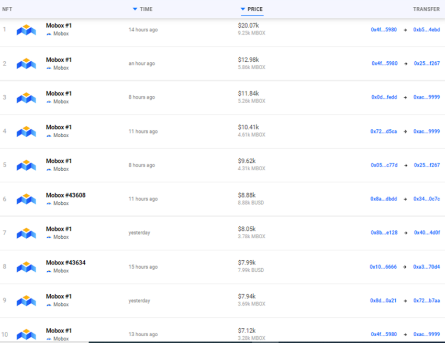Sort the table by the TIME column label

pyautogui.click(x=146, y=9)
